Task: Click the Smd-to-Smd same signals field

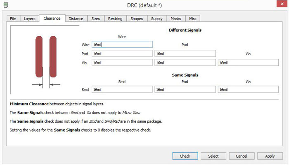Action: pyautogui.click(x=122, y=89)
